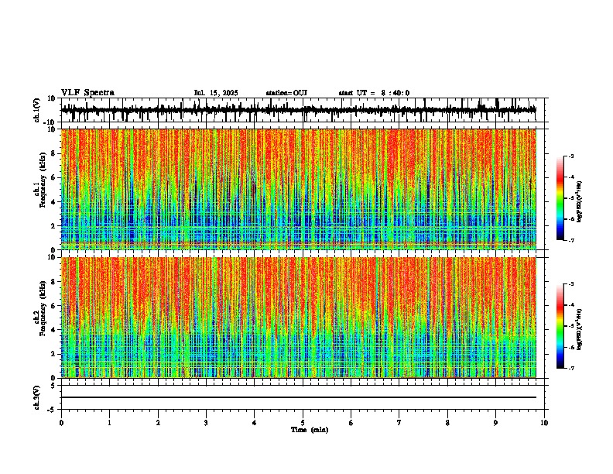The width and height of the screenshot is (613, 474).
Task: Click time-axis tick label "4"
Action: [255, 423]
